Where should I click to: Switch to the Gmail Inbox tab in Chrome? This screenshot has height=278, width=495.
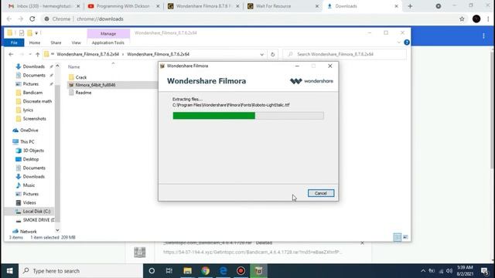tap(43, 6)
